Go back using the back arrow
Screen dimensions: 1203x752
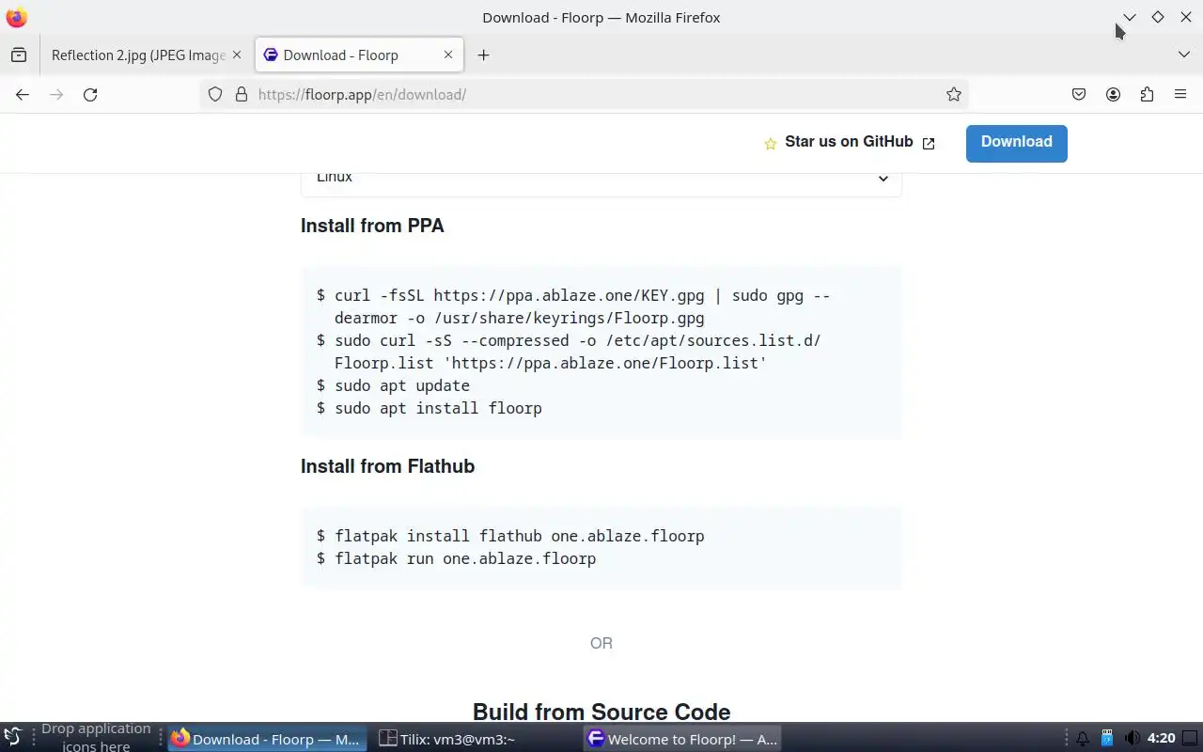pos(23,94)
